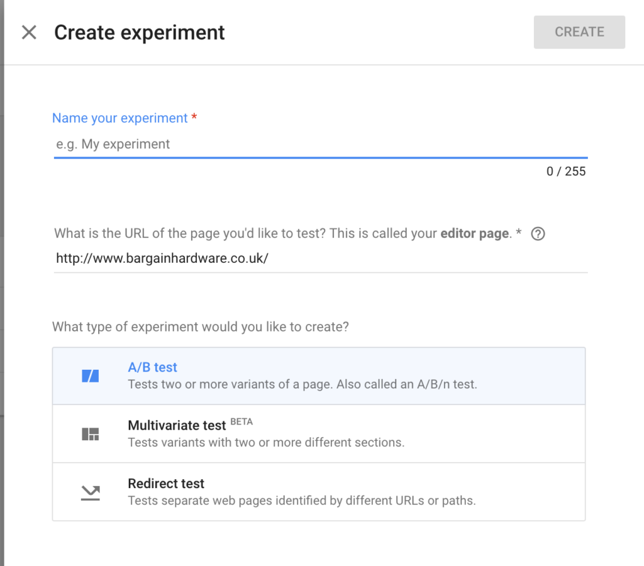
Task: Click the BETA badge on Multivariate test
Action: [x=241, y=421]
